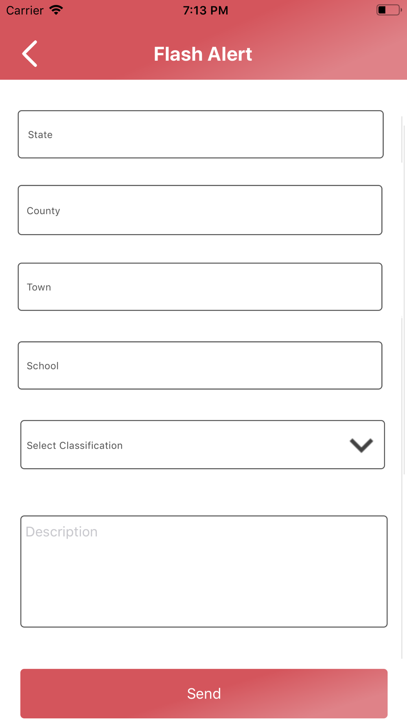Screen dimensions: 407x724
Task: Open the Select Classification dropdown
Action: (203, 445)
